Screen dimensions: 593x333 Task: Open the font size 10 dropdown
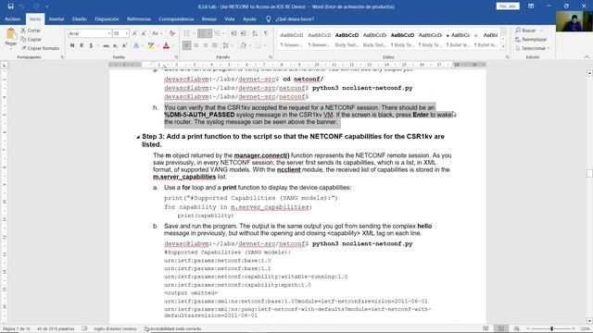126,33
